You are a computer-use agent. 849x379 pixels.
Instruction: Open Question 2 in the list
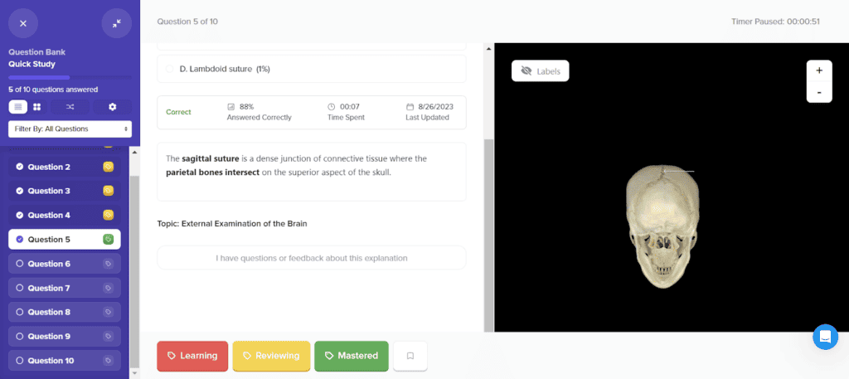[x=50, y=167]
